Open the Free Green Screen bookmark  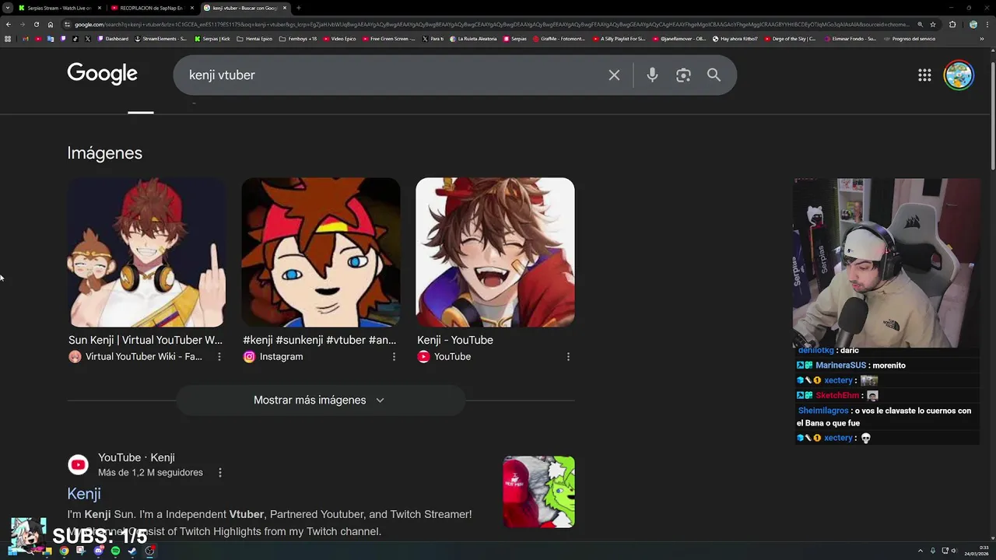(388, 38)
